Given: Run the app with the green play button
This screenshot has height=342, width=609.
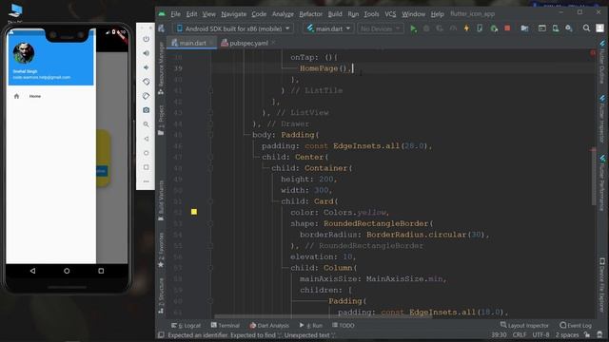Looking at the screenshot, I should (x=413, y=28).
